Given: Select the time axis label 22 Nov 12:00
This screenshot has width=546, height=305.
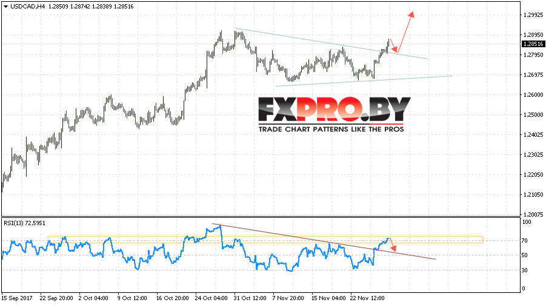Looking at the screenshot, I should pos(367,298).
